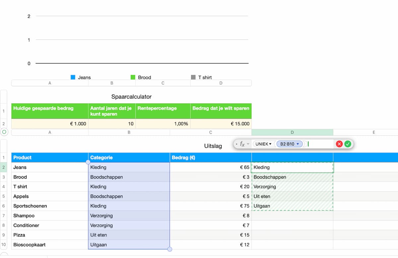Select the € 75 amount cell
The image size is (398, 258).
211,206
